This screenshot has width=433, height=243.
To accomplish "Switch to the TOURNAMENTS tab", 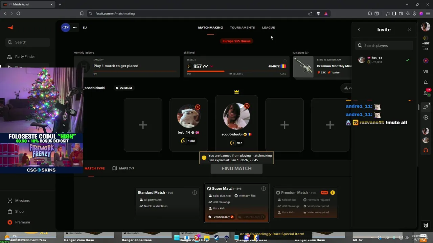I will [x=242, y=28].
